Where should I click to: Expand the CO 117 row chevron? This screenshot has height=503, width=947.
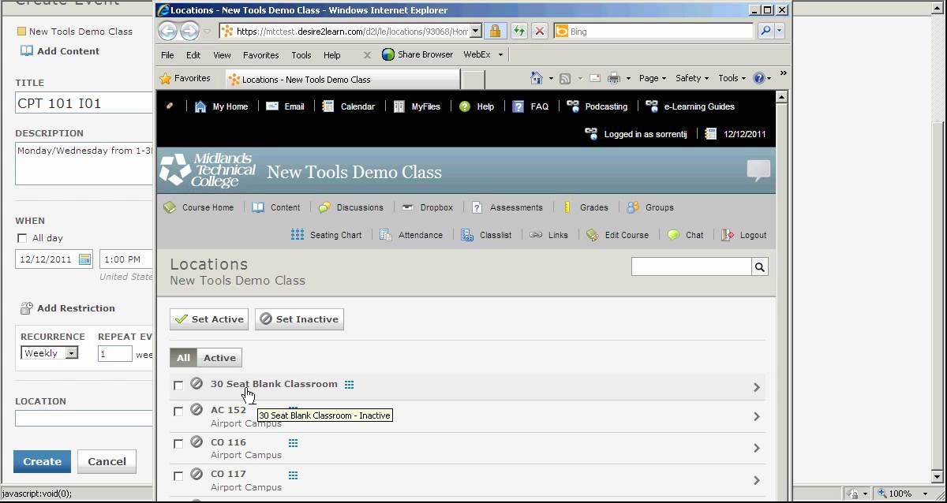756,480
